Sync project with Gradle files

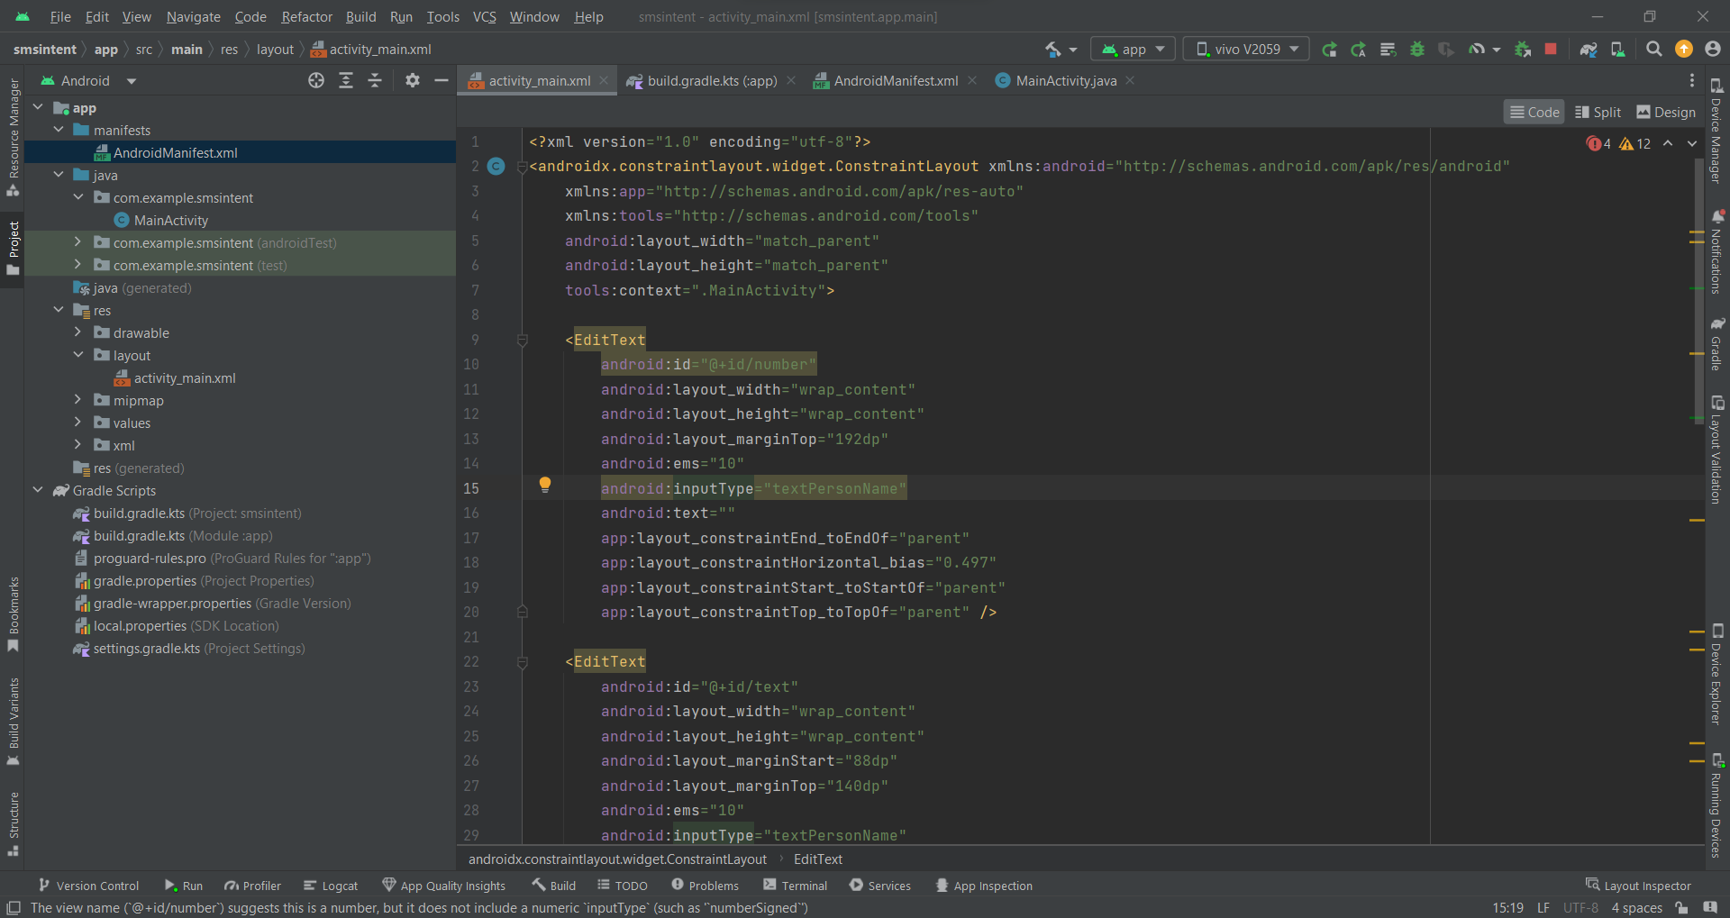pyautogui.click(x=1589, y=49)
